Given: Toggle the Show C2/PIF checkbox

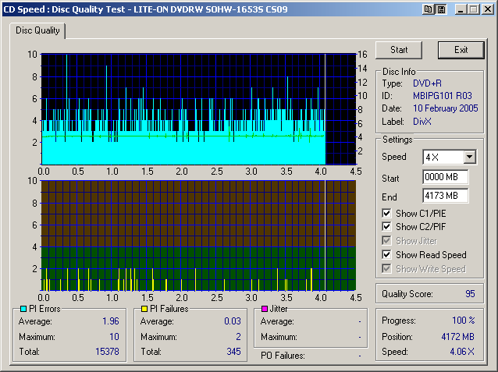Looking at the screenshot, I should (387, 227).
